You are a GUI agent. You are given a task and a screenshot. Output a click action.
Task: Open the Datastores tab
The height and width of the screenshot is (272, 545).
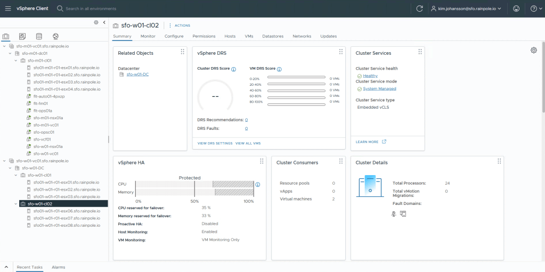tap(273, 36)
